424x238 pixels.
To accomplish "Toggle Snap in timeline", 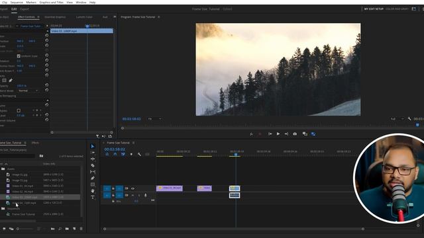I will (x=115, y=154).
